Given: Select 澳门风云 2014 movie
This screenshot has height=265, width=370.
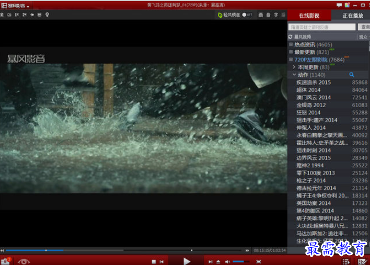Looking at the screenshot, I should point(314,97).
